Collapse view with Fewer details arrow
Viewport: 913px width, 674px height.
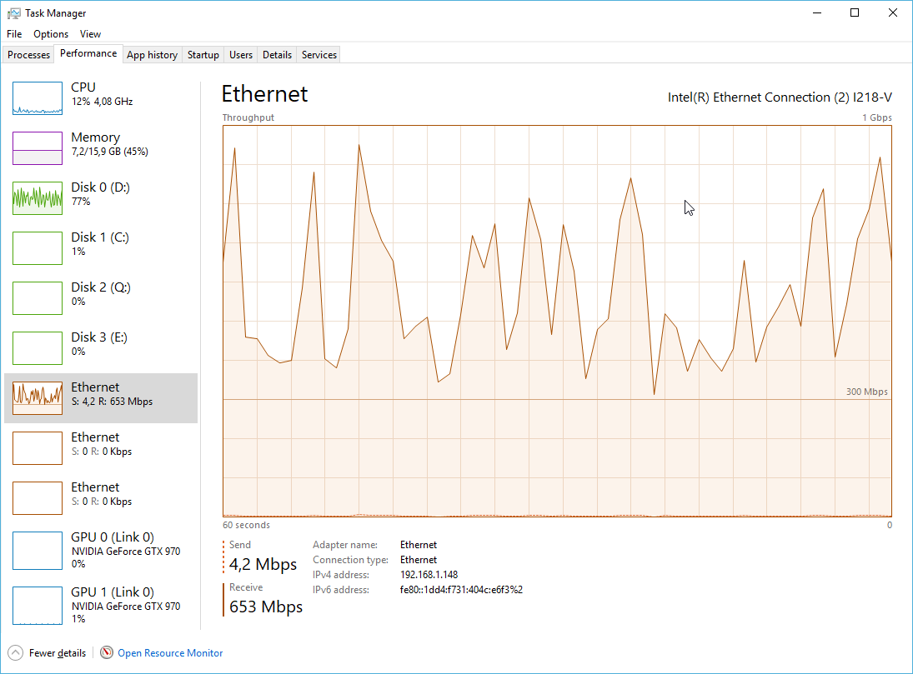pyautogui.click(x=16, y=653)
